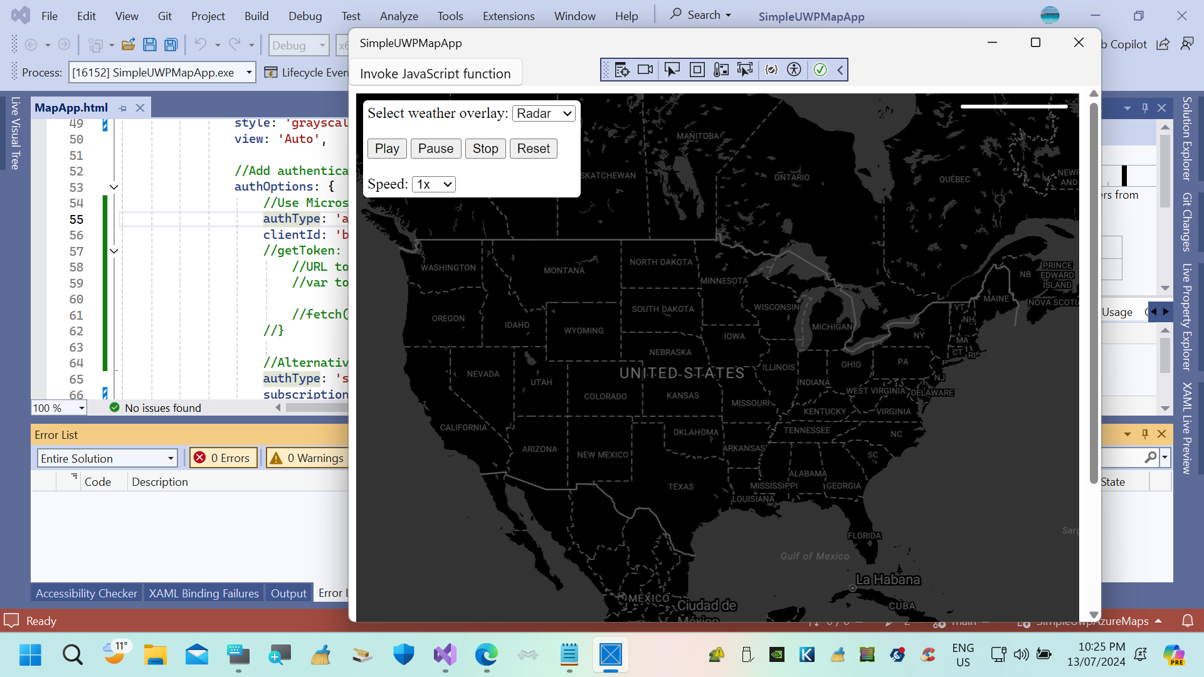Click the Play button to start animation

387,149
